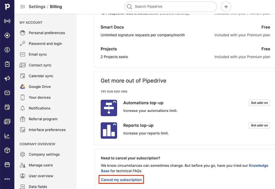Viewport: 275px width, 189px height.
Task: Collapse the settings sidebar menu icon
Action: tap(23, 7)
